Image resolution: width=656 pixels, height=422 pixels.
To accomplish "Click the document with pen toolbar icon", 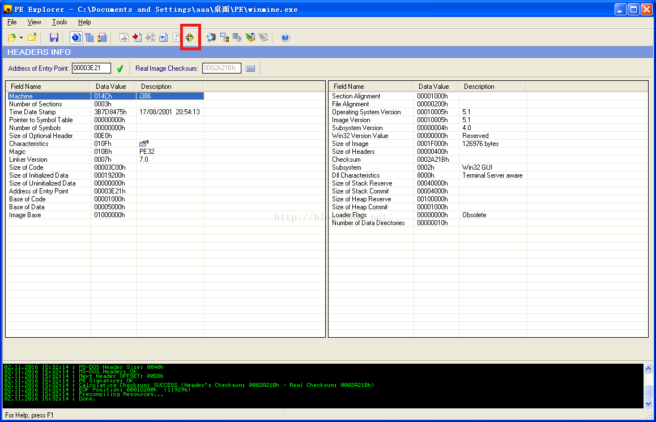I will pos(164,37).
